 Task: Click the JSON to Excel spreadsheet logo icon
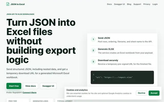[8, 4]
